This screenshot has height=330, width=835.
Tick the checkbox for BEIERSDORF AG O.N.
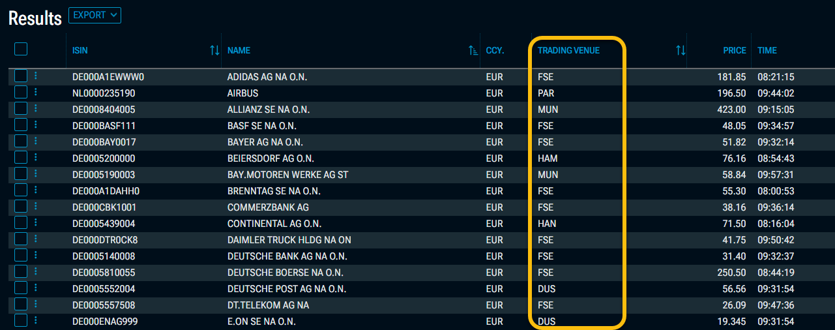tap(21, 157)
